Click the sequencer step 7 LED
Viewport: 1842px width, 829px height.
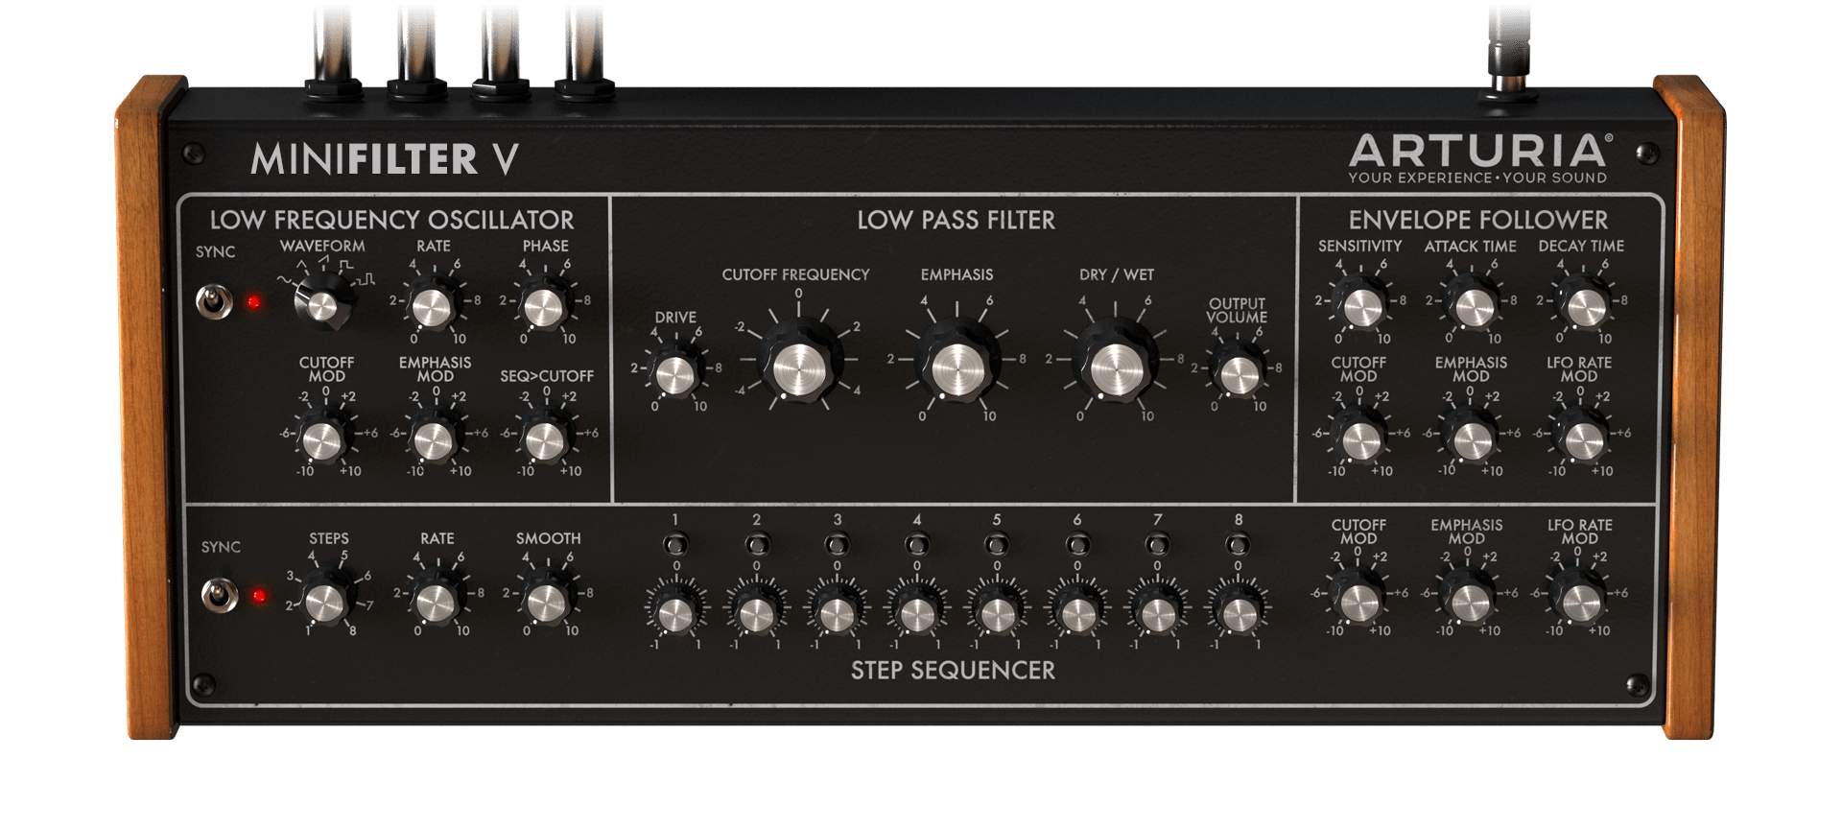[1158, 545]
